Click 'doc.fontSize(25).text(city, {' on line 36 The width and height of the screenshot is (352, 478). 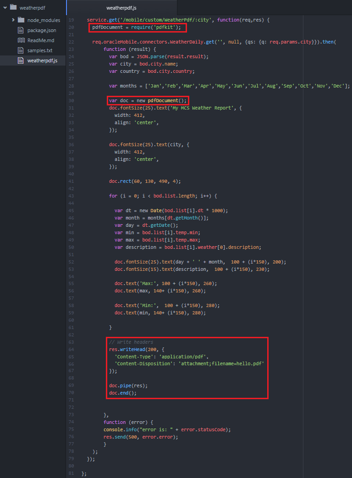click(x=149, y=144)
